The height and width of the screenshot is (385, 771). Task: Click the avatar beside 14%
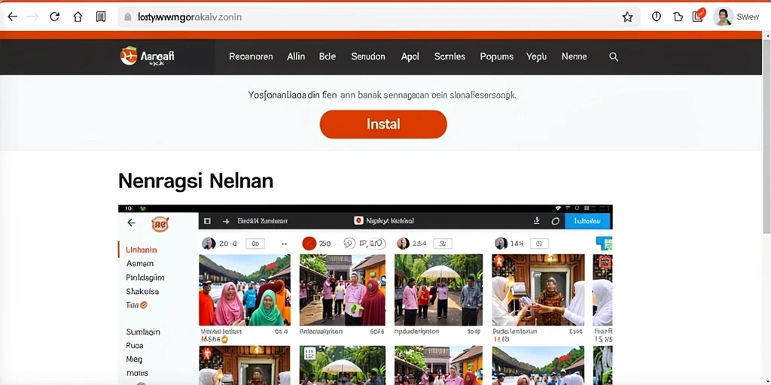(x=501, y=244)
